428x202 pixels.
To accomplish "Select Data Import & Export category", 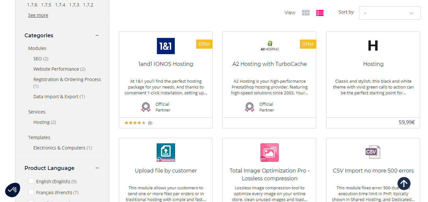I will pyautogui.click(x=59, y=97).
